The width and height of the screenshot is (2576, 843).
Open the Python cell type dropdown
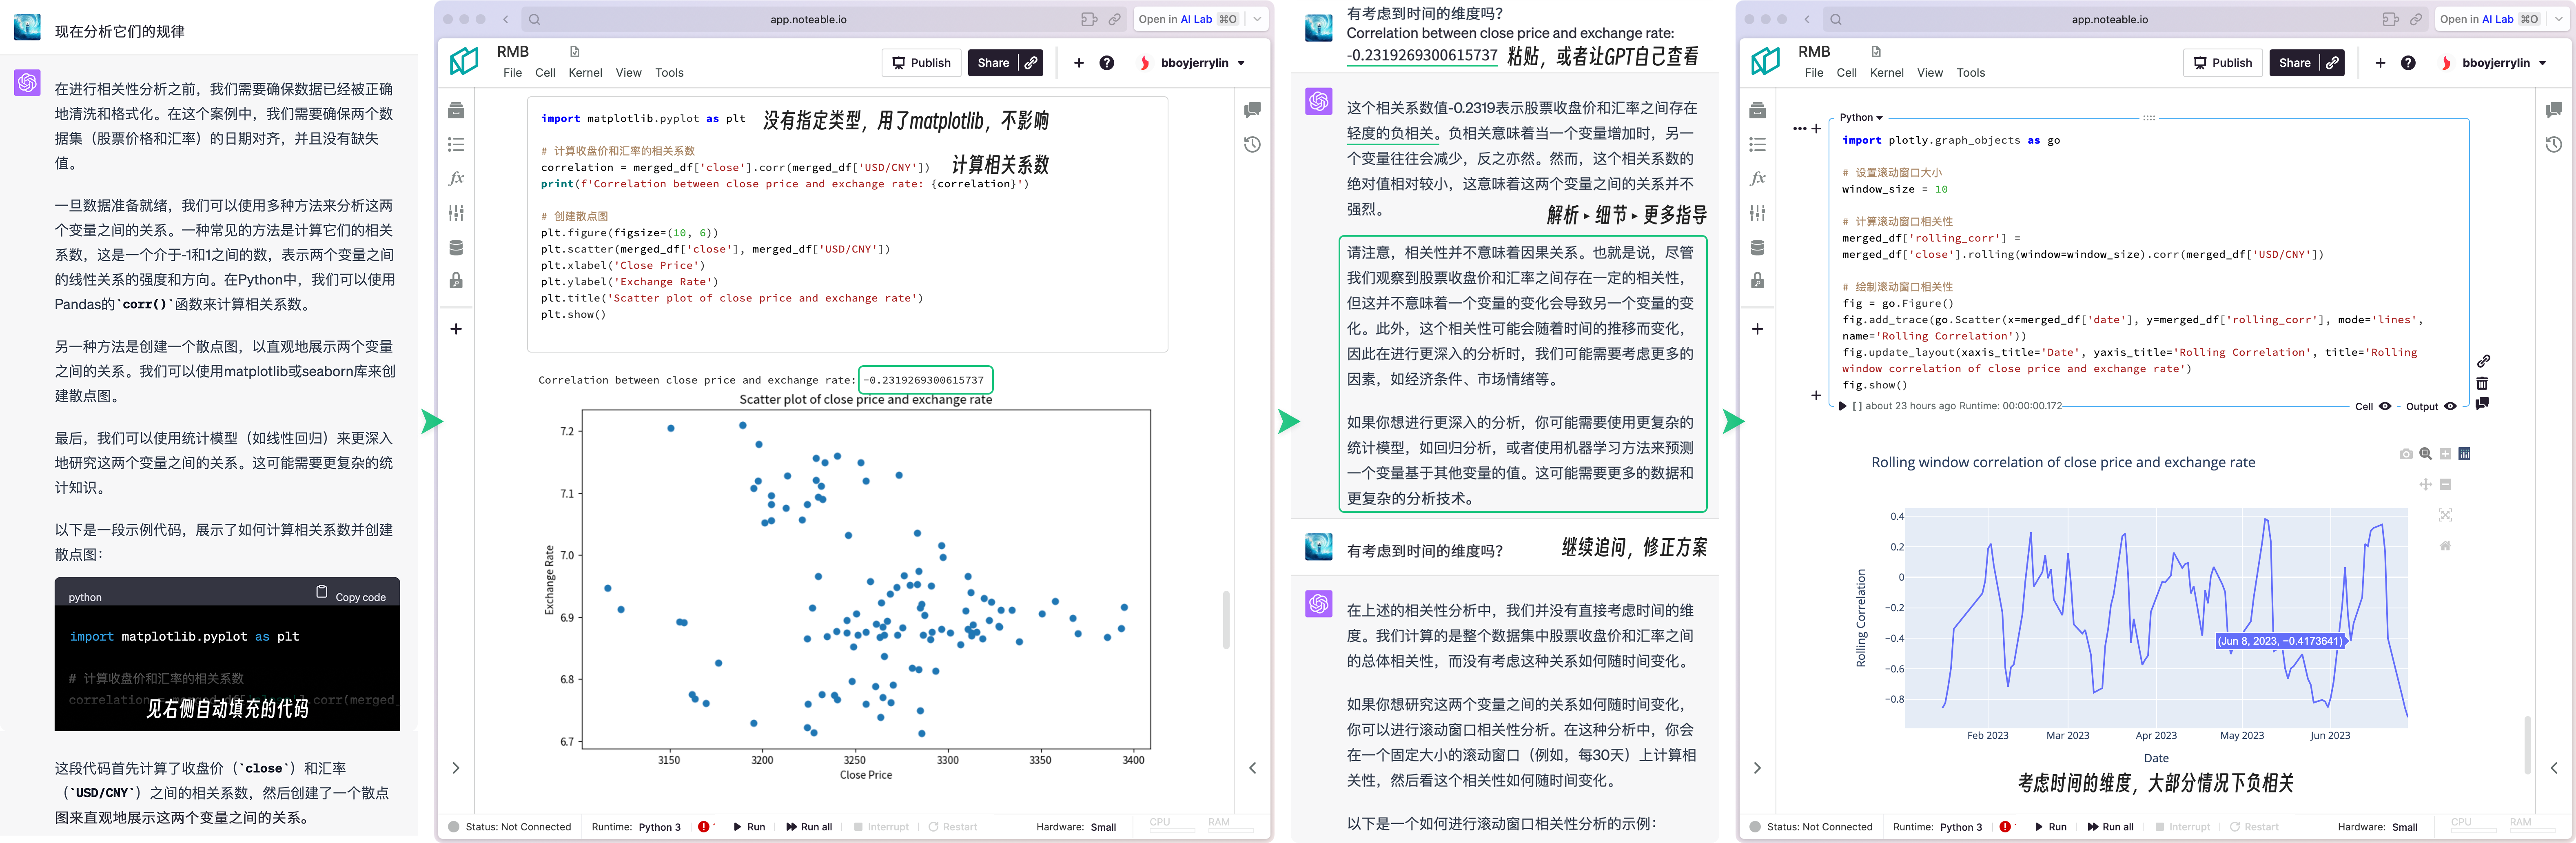click(x=1861, y=118)
